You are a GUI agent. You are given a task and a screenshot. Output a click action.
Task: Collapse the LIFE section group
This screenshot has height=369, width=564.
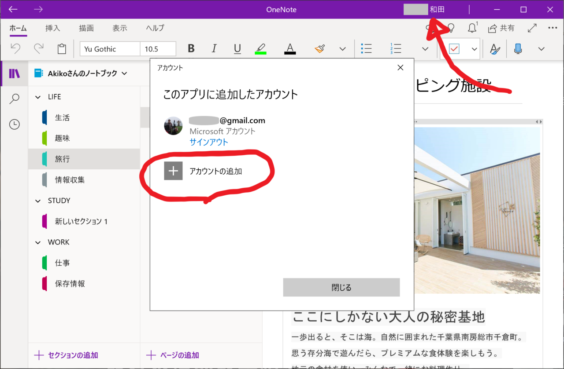[x=38, y=97]
